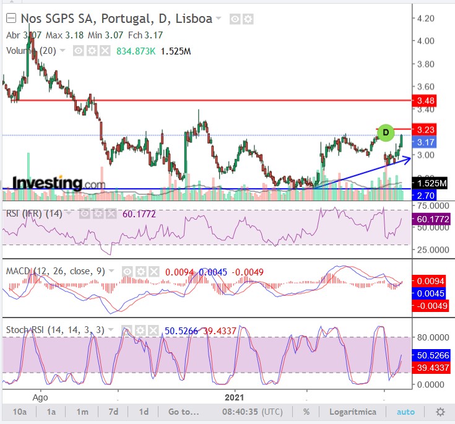The width and height of the screenshot is (455, 424).
Task: Click the 0.0094 MACD axis label
Action: coord(430,281)
